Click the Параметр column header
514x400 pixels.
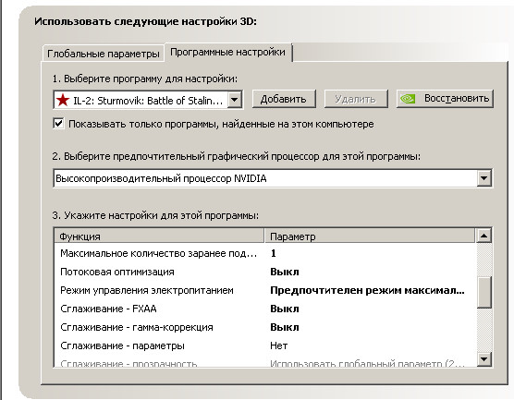tap(370, 236)
